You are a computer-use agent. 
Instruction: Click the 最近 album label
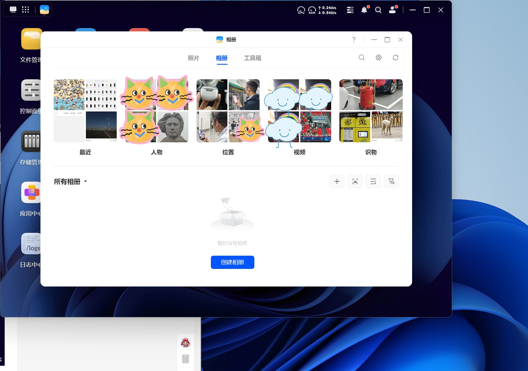[85, 152]
